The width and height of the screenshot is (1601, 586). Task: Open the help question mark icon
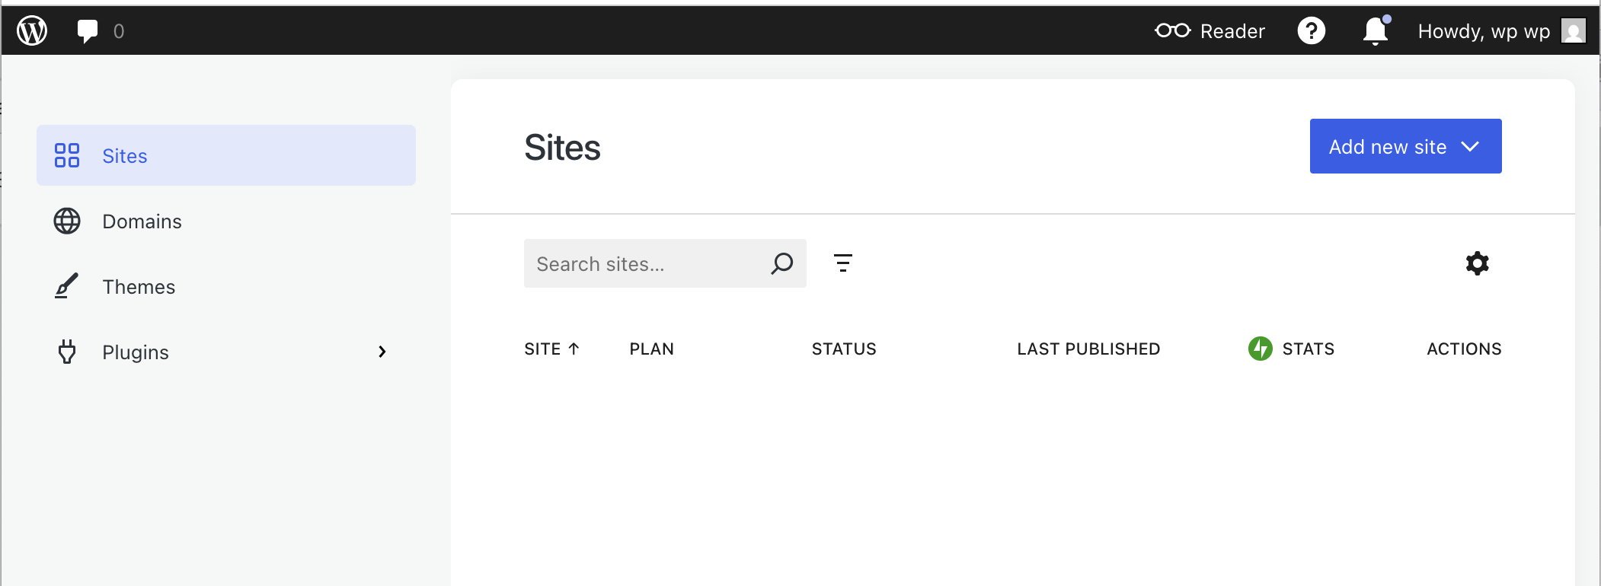click(x=1311, y=31)
